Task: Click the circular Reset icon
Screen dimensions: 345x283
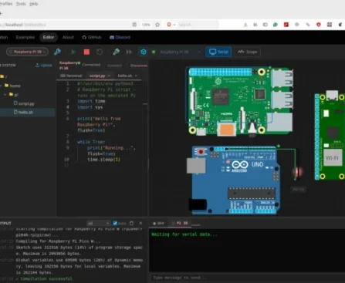Action: coord(100,52)
